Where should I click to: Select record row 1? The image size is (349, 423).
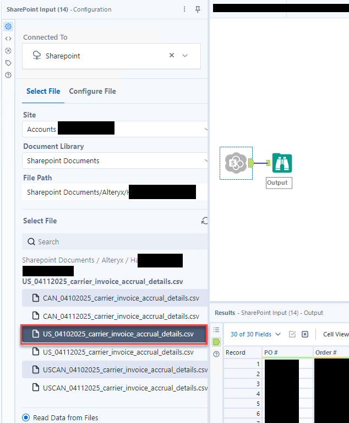243,364
